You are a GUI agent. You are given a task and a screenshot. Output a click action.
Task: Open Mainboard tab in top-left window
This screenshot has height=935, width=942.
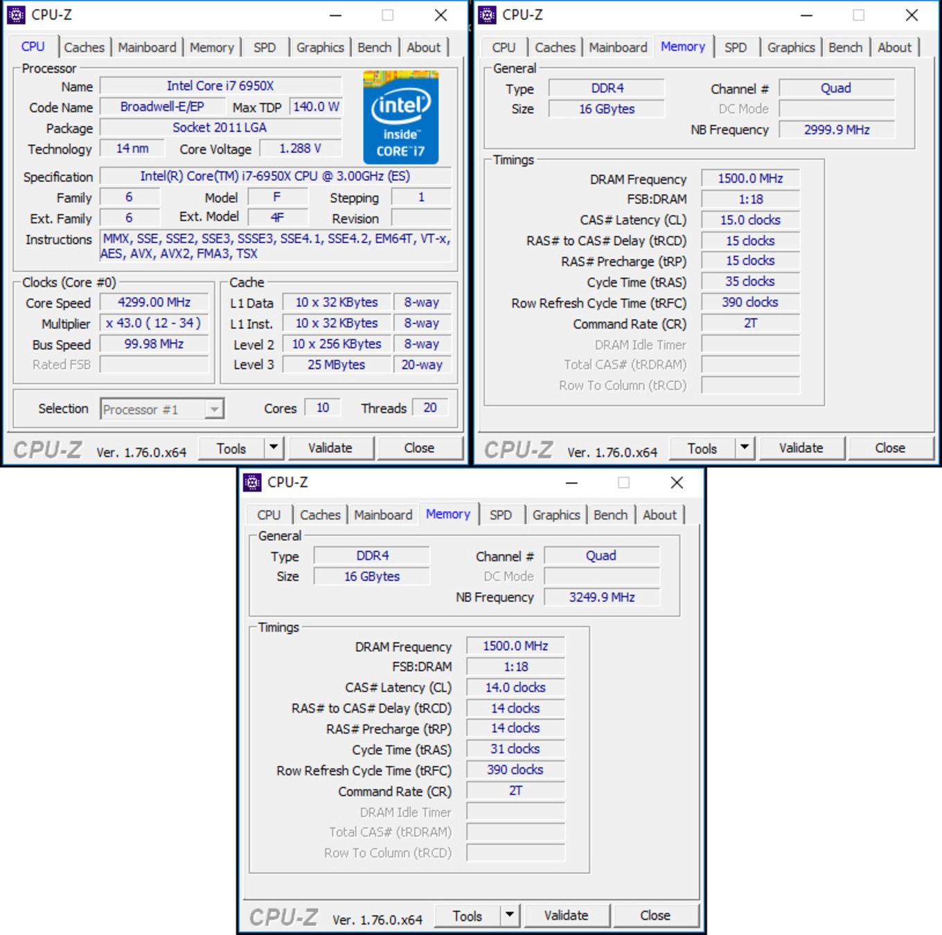tap(147, 47)
